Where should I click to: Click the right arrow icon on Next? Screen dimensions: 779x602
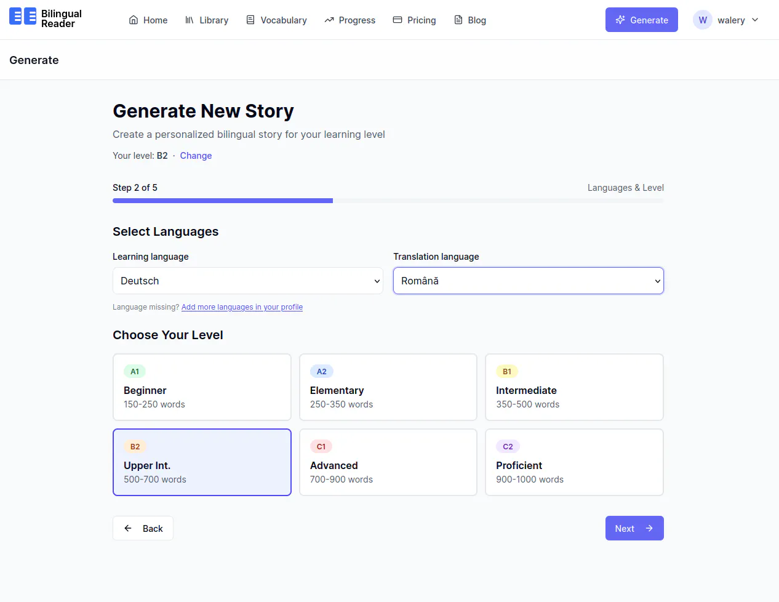(649, 528)
